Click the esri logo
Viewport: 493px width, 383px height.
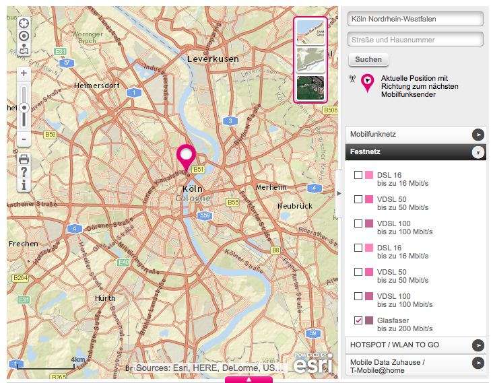pos(313,363)
